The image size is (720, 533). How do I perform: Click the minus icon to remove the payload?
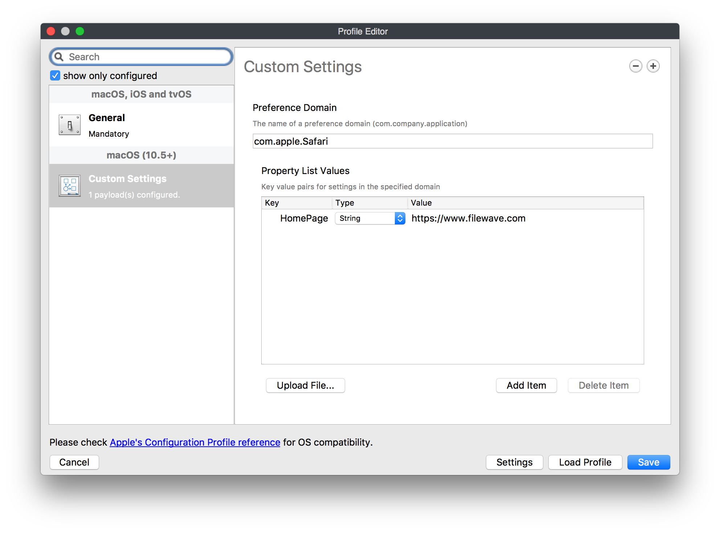[x=635, y=66]
